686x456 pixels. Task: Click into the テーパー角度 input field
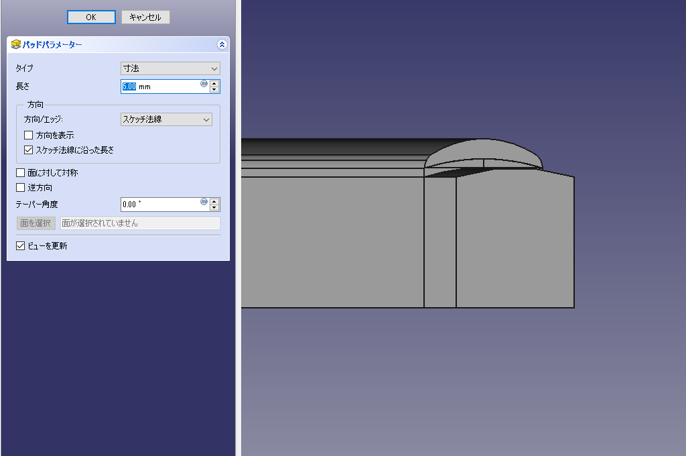click(159, 205)
